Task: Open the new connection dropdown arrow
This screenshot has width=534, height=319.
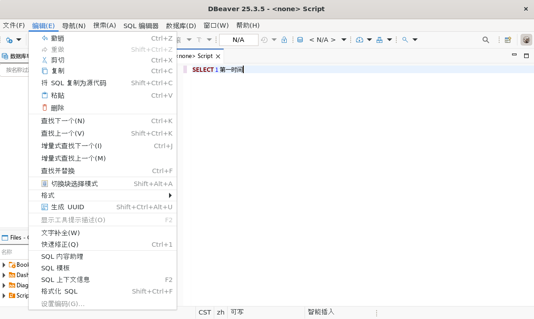Action: click(19, 40)
